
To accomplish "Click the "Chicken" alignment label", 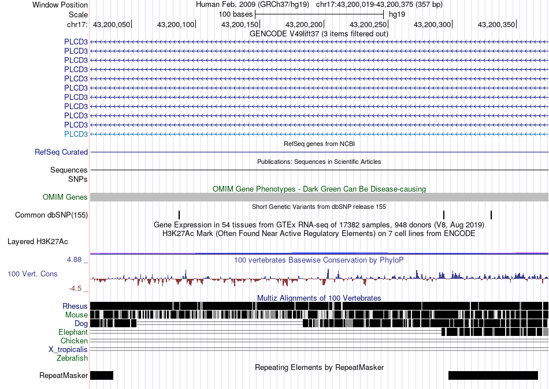I will [74, 341].
